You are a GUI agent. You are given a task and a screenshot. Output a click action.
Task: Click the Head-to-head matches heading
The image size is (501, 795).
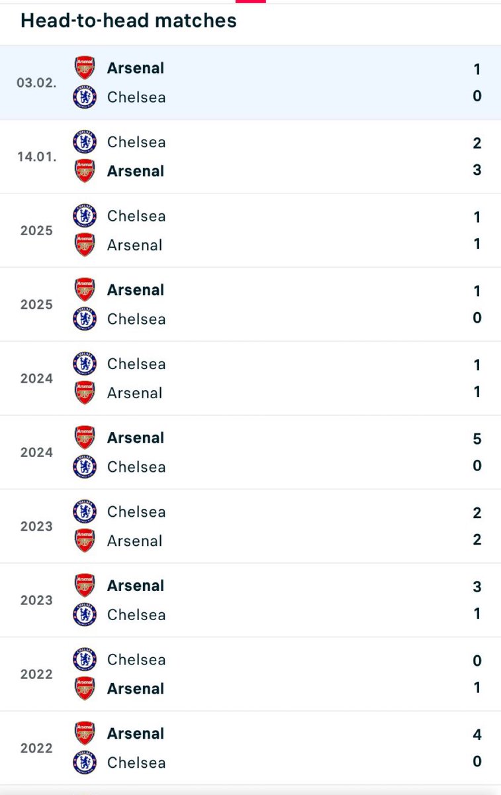click(128, 21)
